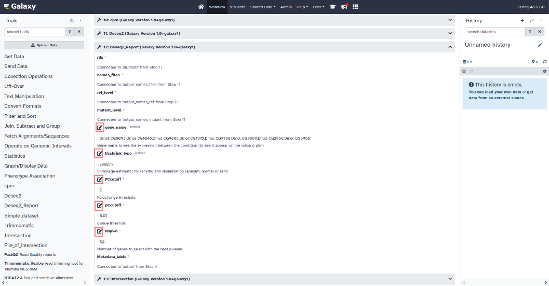This screenshot has height=286, width=549.
Task: Click the search tools input field
Action: pos(34,32)
